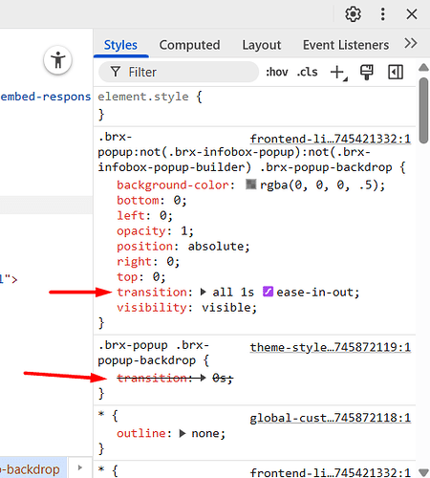Screen dimensions: 430x478
Task: Click the '.brx-popup .brx-popup-backdrop' selector
Action: coord(153,353)
